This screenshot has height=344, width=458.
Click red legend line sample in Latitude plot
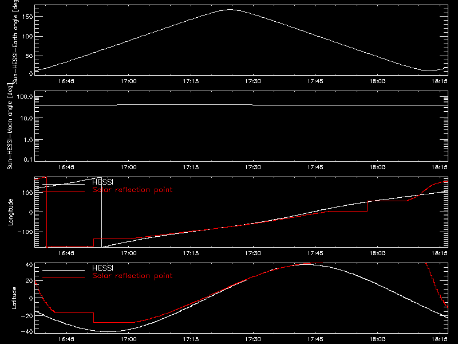[64, 278]
